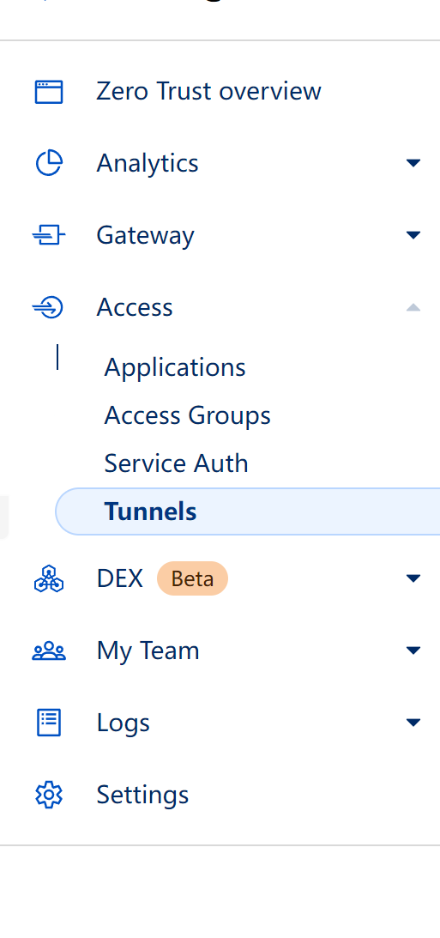Expand the DEX section arrow
This screenshot has width=440, height=938.
[x=413, y=578]
